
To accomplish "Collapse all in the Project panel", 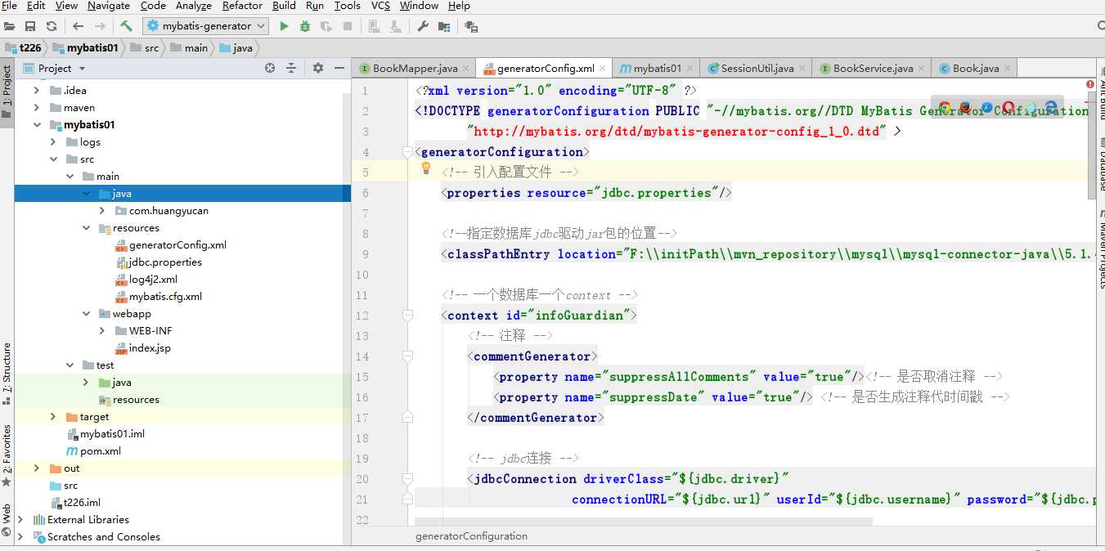I will (292, 68).
